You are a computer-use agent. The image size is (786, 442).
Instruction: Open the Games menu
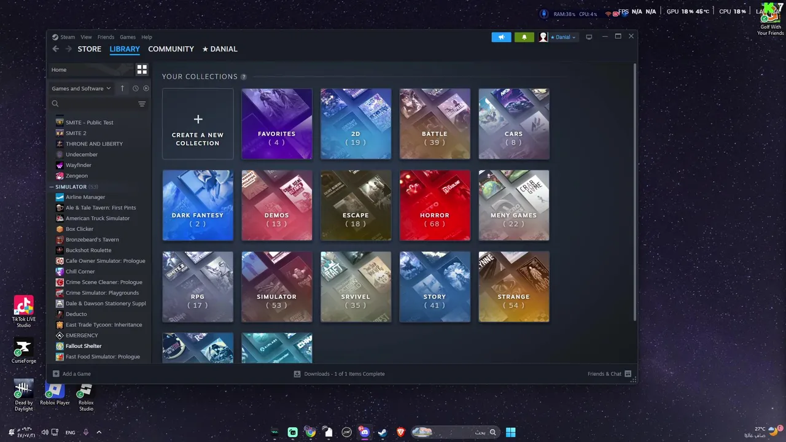pos(128,37)
